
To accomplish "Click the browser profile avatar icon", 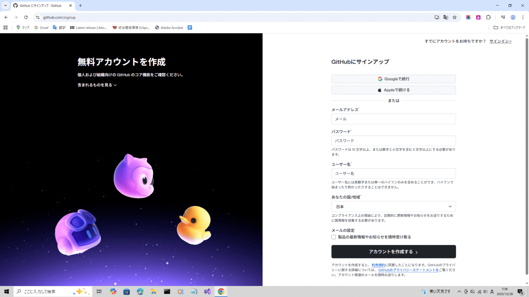I will click(x=513, y=17).
